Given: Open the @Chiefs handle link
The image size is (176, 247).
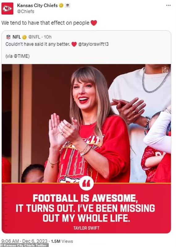Looking at the screenshot, I should 25,11.
